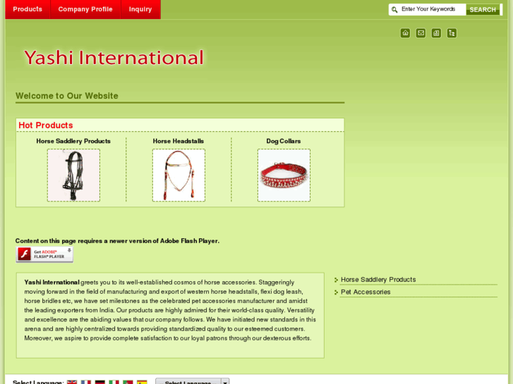Select the UK flag language icon

tap(72, 382)
